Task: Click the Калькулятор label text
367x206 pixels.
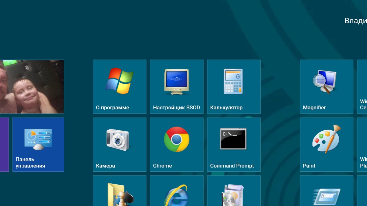Action: click(x=226, y=108)
